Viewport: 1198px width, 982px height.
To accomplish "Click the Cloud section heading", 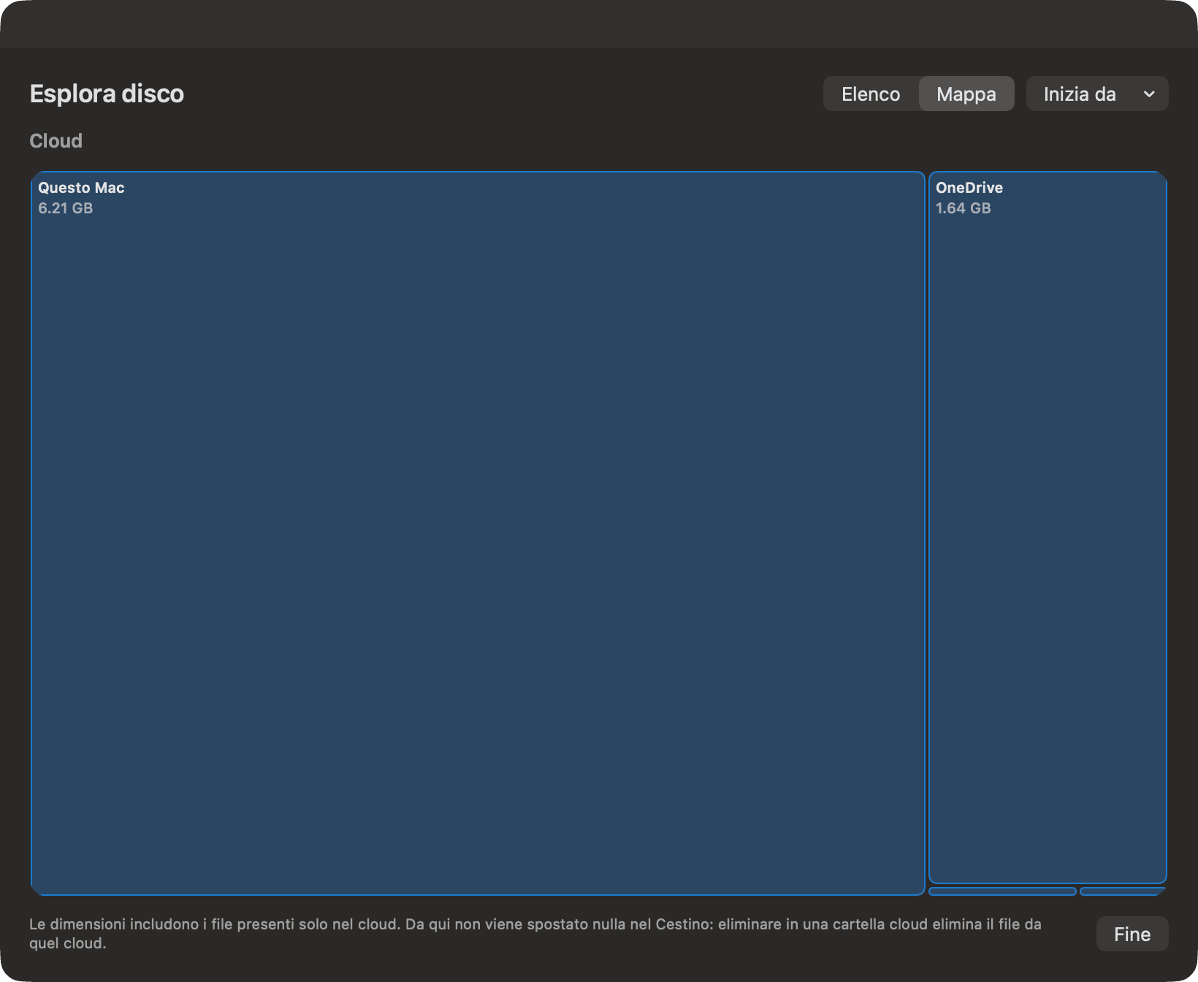I will tap(56, 141).
